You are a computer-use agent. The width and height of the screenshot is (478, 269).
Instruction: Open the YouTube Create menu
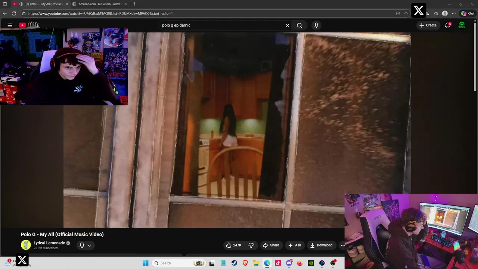(428, 25)
